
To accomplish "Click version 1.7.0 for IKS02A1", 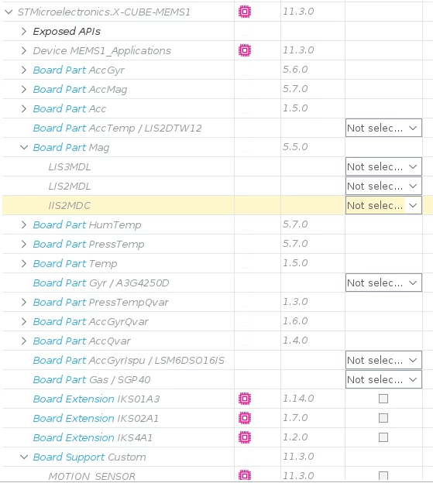I will (295, 418).
